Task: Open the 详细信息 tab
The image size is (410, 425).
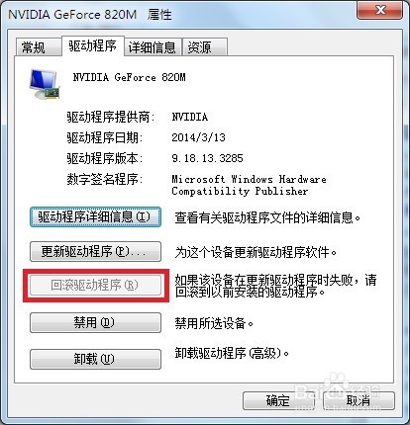Action: point(153,47)
